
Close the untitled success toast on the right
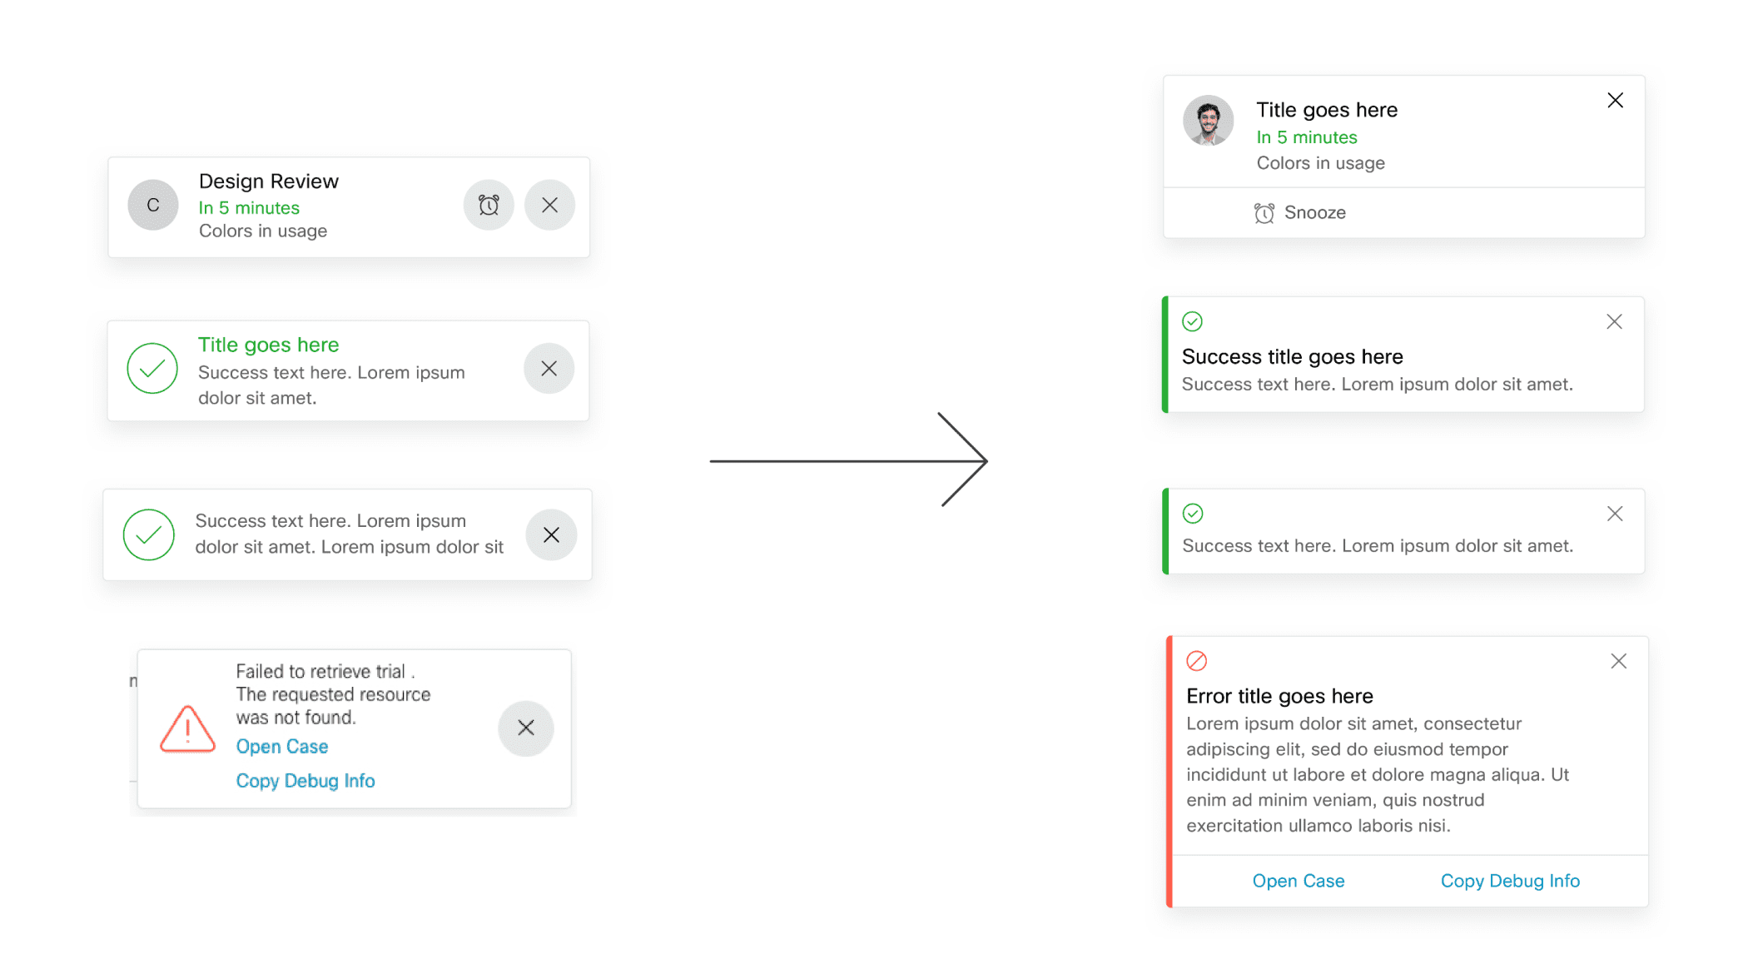click(x=1615, y=514)
